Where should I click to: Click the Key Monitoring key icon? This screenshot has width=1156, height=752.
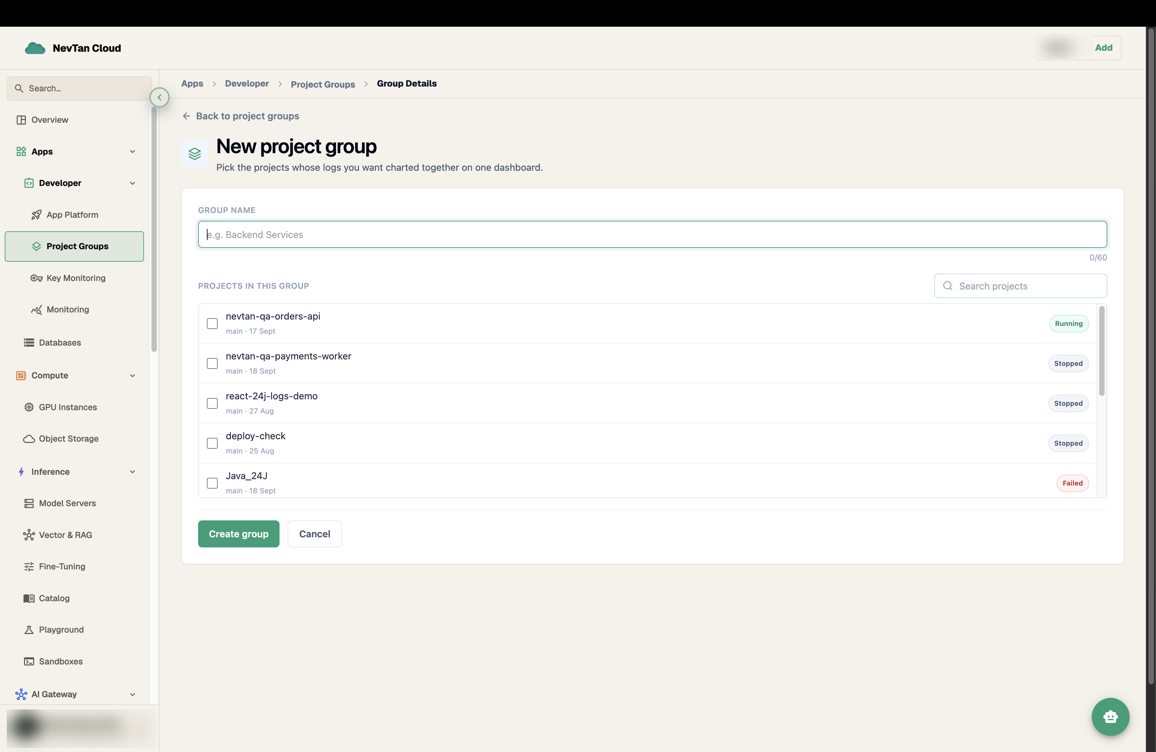[x=37, y=278]
